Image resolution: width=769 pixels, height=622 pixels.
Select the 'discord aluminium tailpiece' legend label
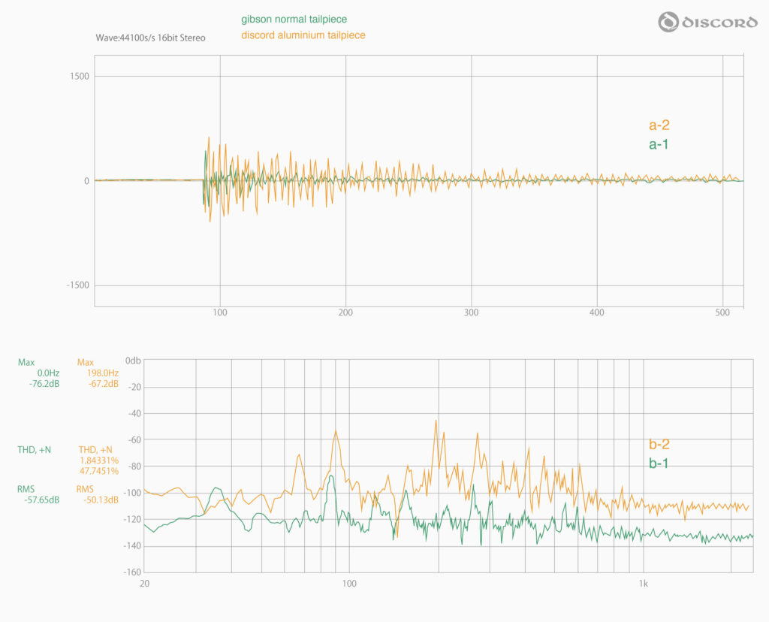(x=303, y=35)
